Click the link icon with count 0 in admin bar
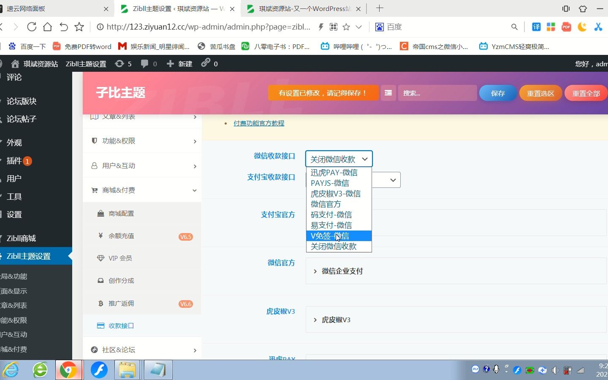 [x=209, y=64]
